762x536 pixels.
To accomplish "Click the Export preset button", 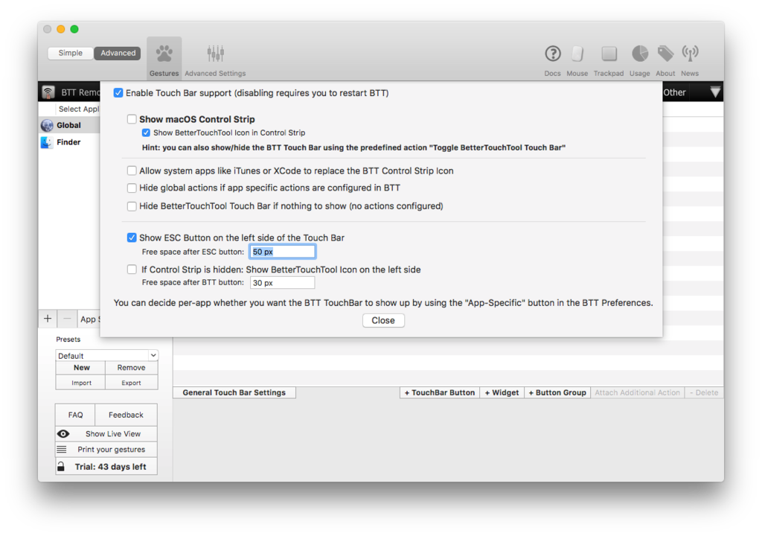I will pyautogui.click(x=131, y=383).
